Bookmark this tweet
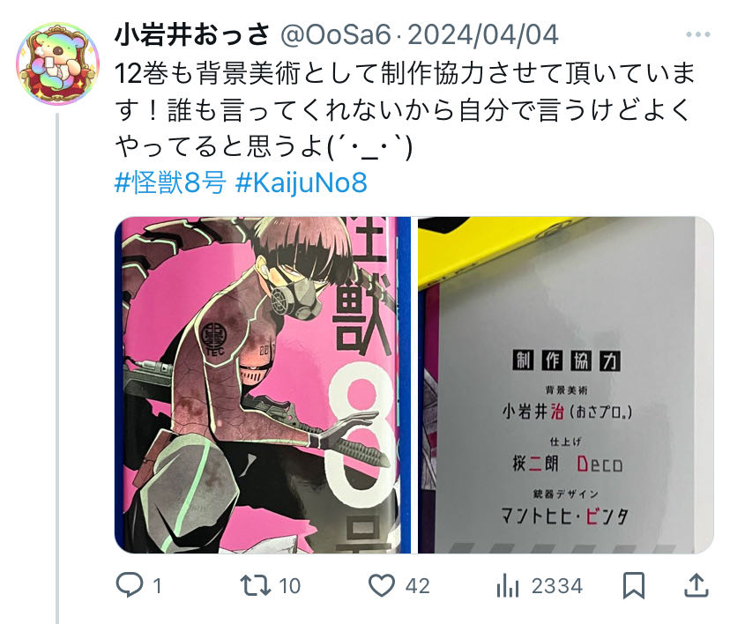Viewport: 730px width, 624px height. [x=634, y=585]
